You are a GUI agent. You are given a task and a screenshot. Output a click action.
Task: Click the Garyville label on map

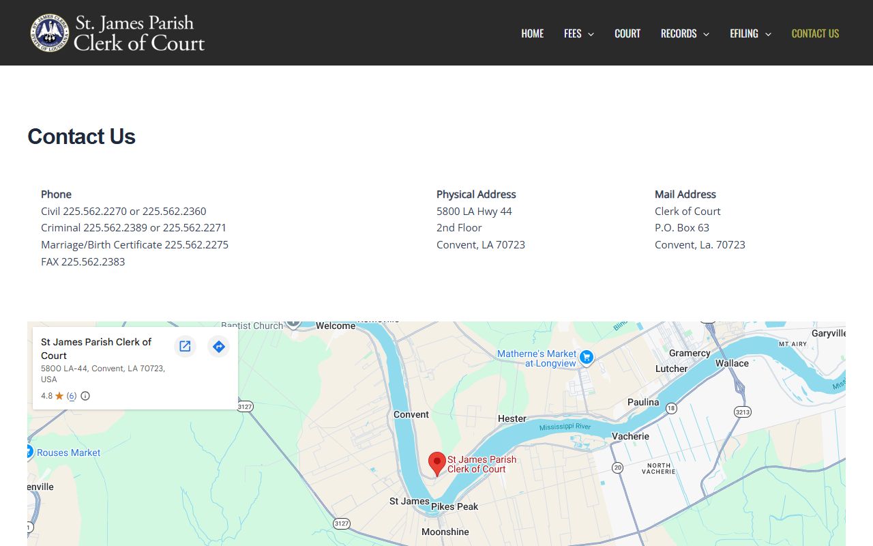coord(829,333)
